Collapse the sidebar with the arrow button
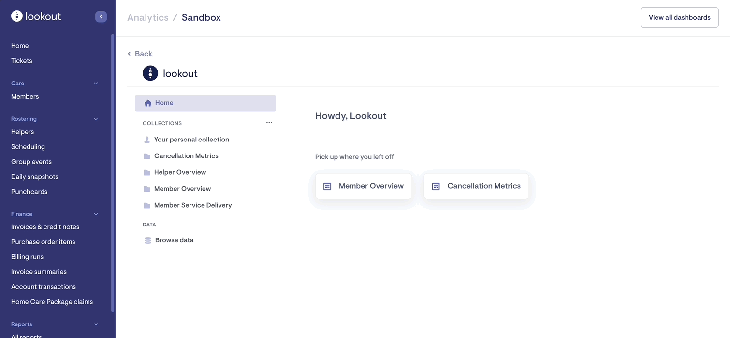Image resolution: width=730 pixels, height=338 pixels. tap(101, 16)
